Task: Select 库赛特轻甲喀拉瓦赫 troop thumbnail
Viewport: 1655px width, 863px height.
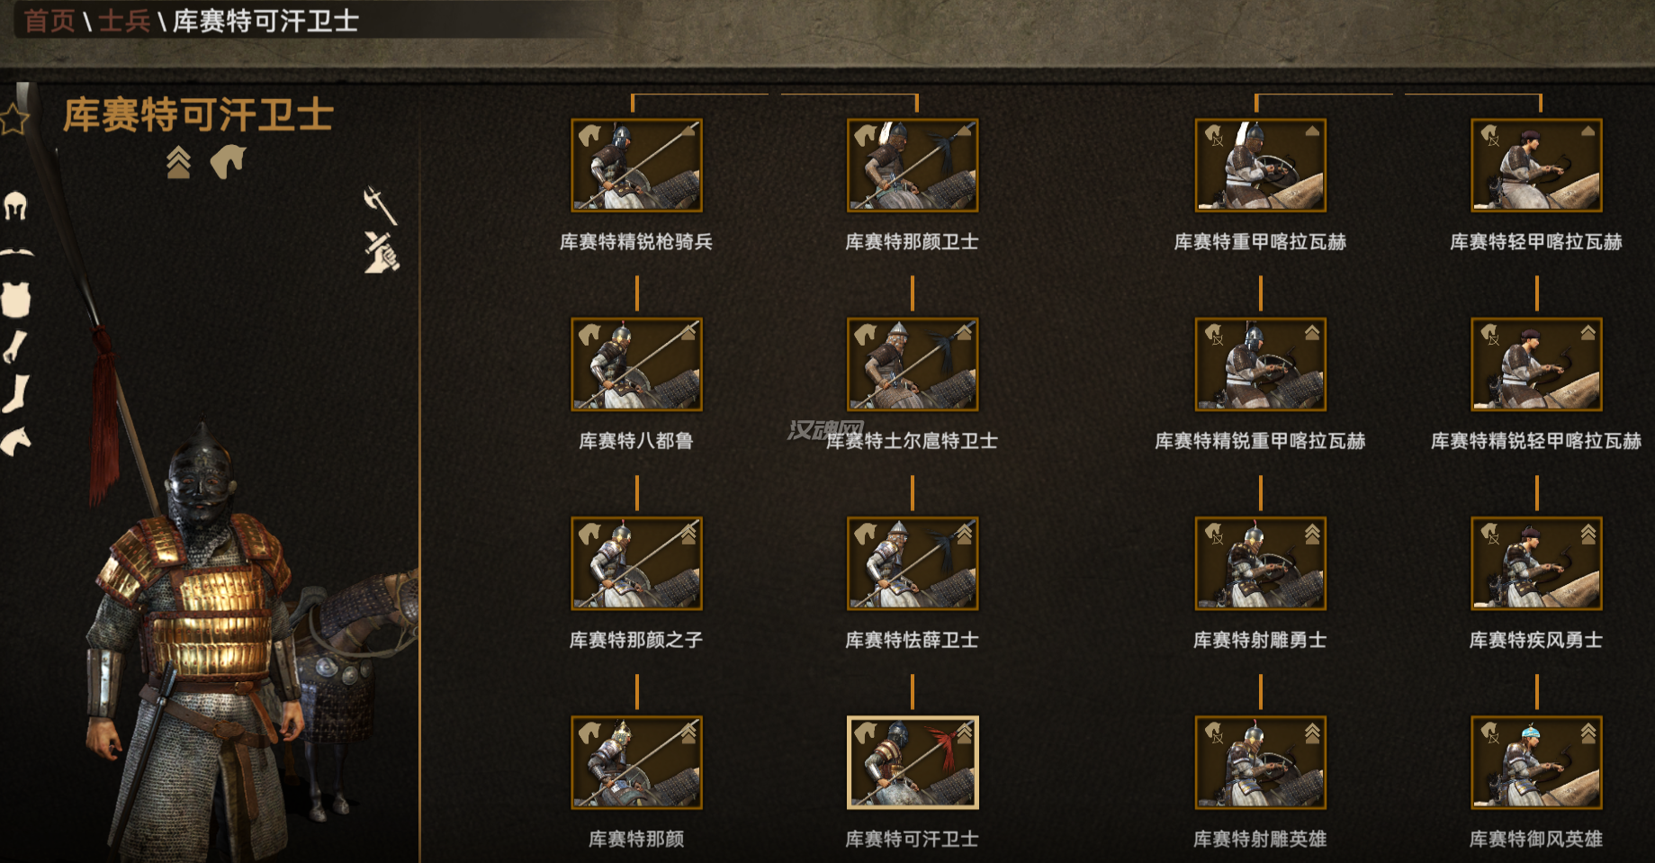Action: 1536,166
